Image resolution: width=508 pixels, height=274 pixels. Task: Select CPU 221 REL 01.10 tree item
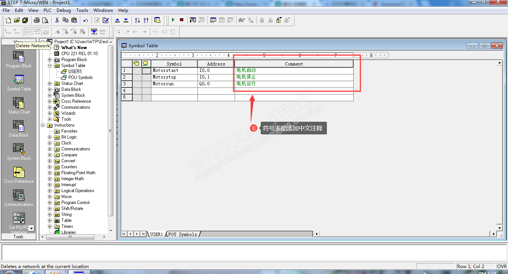pyautogui.click(x=80, y=54)
